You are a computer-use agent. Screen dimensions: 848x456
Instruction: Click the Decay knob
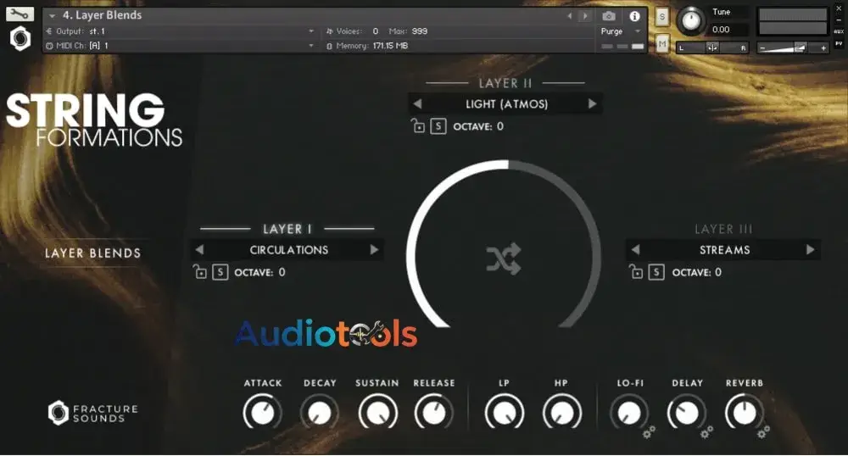[x=320, y=413]
